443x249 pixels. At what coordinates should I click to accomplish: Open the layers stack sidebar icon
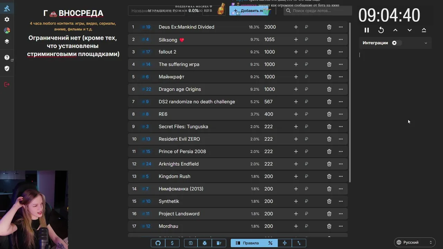pos(7,41)
